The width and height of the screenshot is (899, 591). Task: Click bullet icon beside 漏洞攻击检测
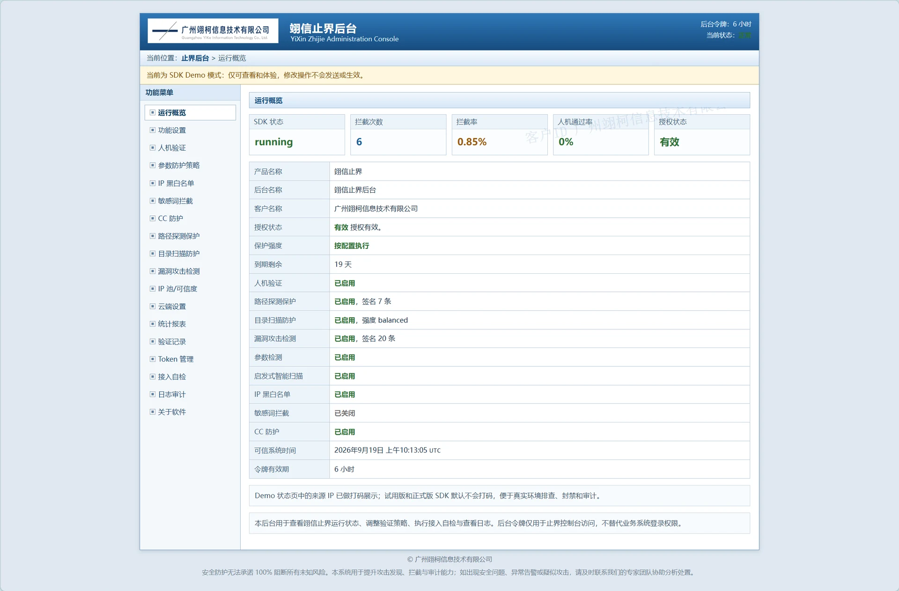point(153,271)
